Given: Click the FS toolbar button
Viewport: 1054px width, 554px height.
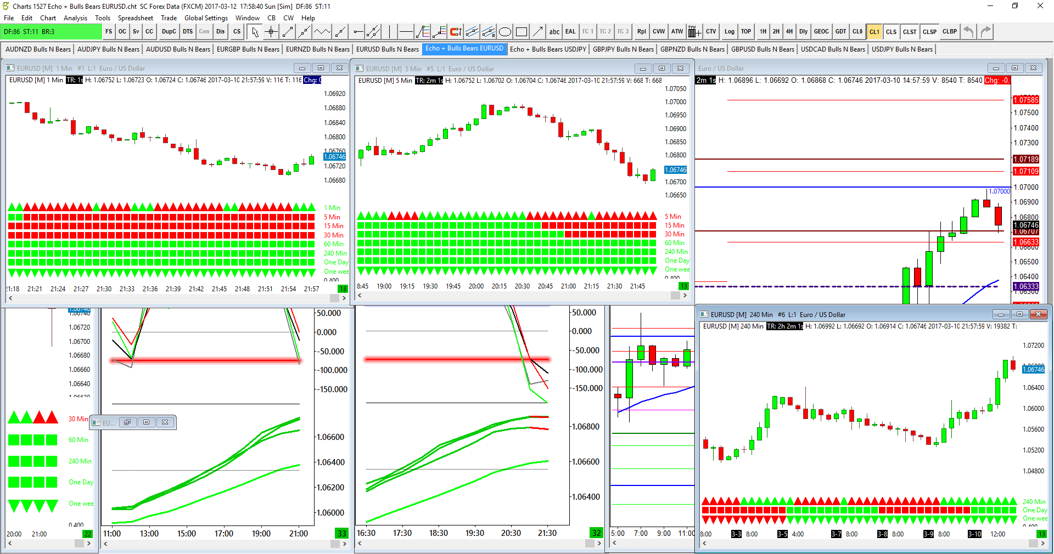Looking at the screenshot, I should pyautogui.click(x=109, y=32).
